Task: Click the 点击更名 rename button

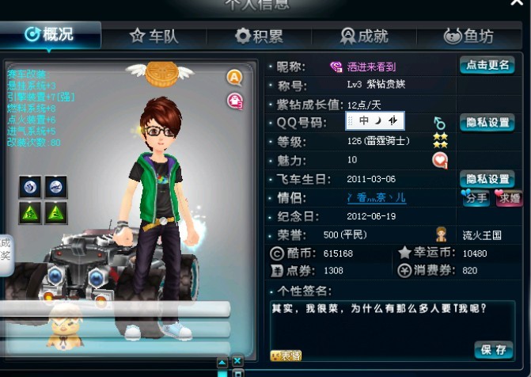Action: pos(487,65)
